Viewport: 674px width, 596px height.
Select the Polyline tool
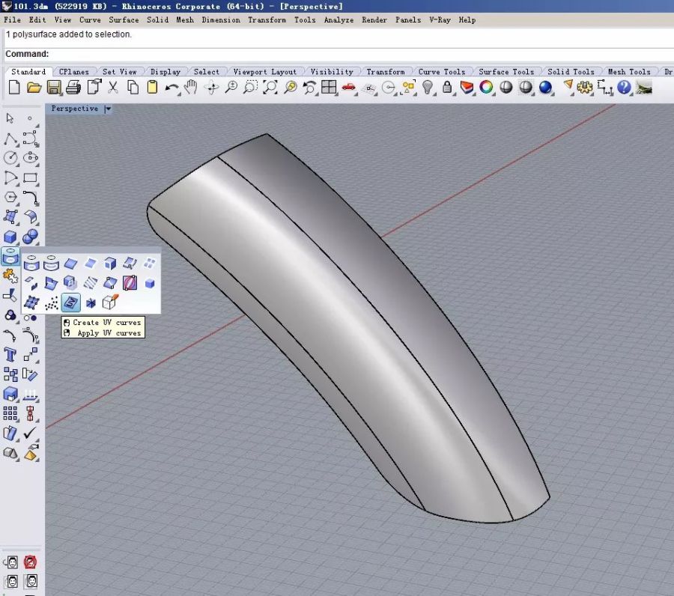10,139
